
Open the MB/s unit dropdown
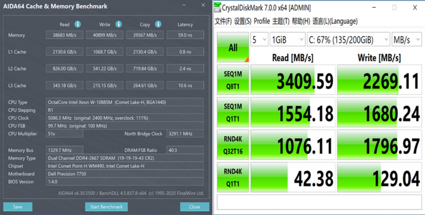pyautogui.click(x=406, y=40)
